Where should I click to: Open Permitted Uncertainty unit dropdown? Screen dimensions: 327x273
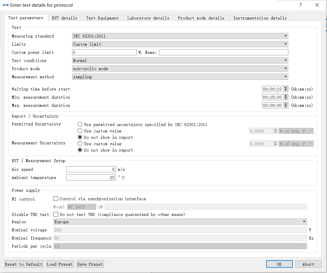(x=296, y=131)
